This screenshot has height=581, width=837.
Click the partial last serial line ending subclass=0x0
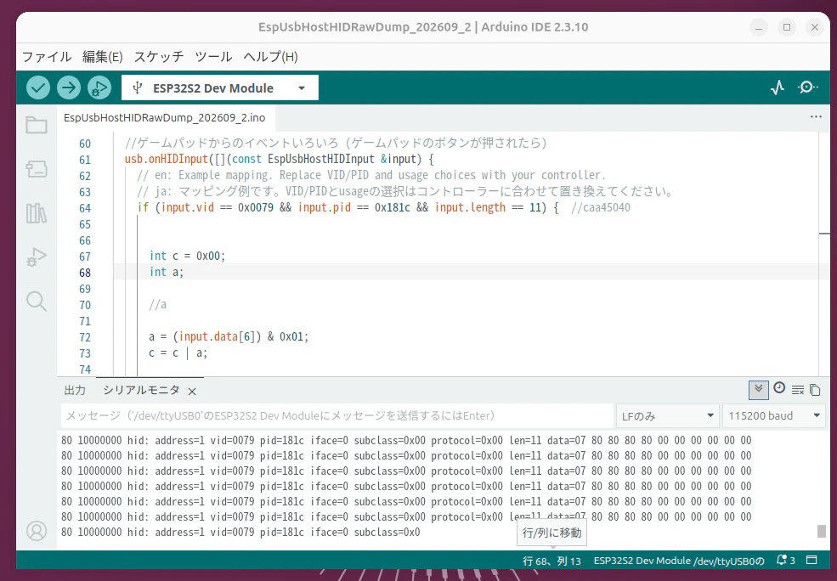[x=240, y=533]
